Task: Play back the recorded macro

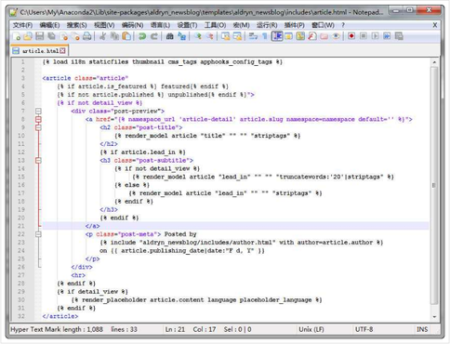Action: (x=375, y=36)
